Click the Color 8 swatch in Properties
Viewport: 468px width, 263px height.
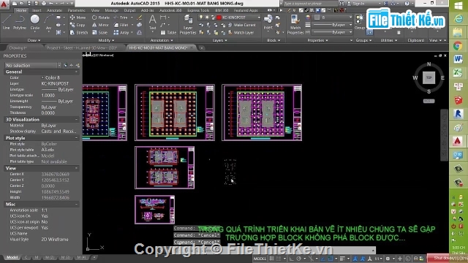[42, 77]
